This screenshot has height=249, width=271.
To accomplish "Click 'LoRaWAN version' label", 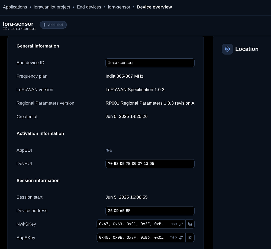I will 35,90.
